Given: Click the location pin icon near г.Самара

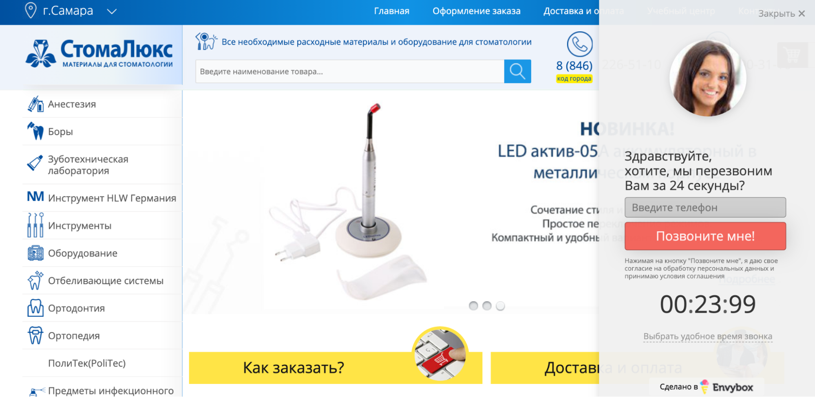Looking at the screenshot, I should pos(31,10).
